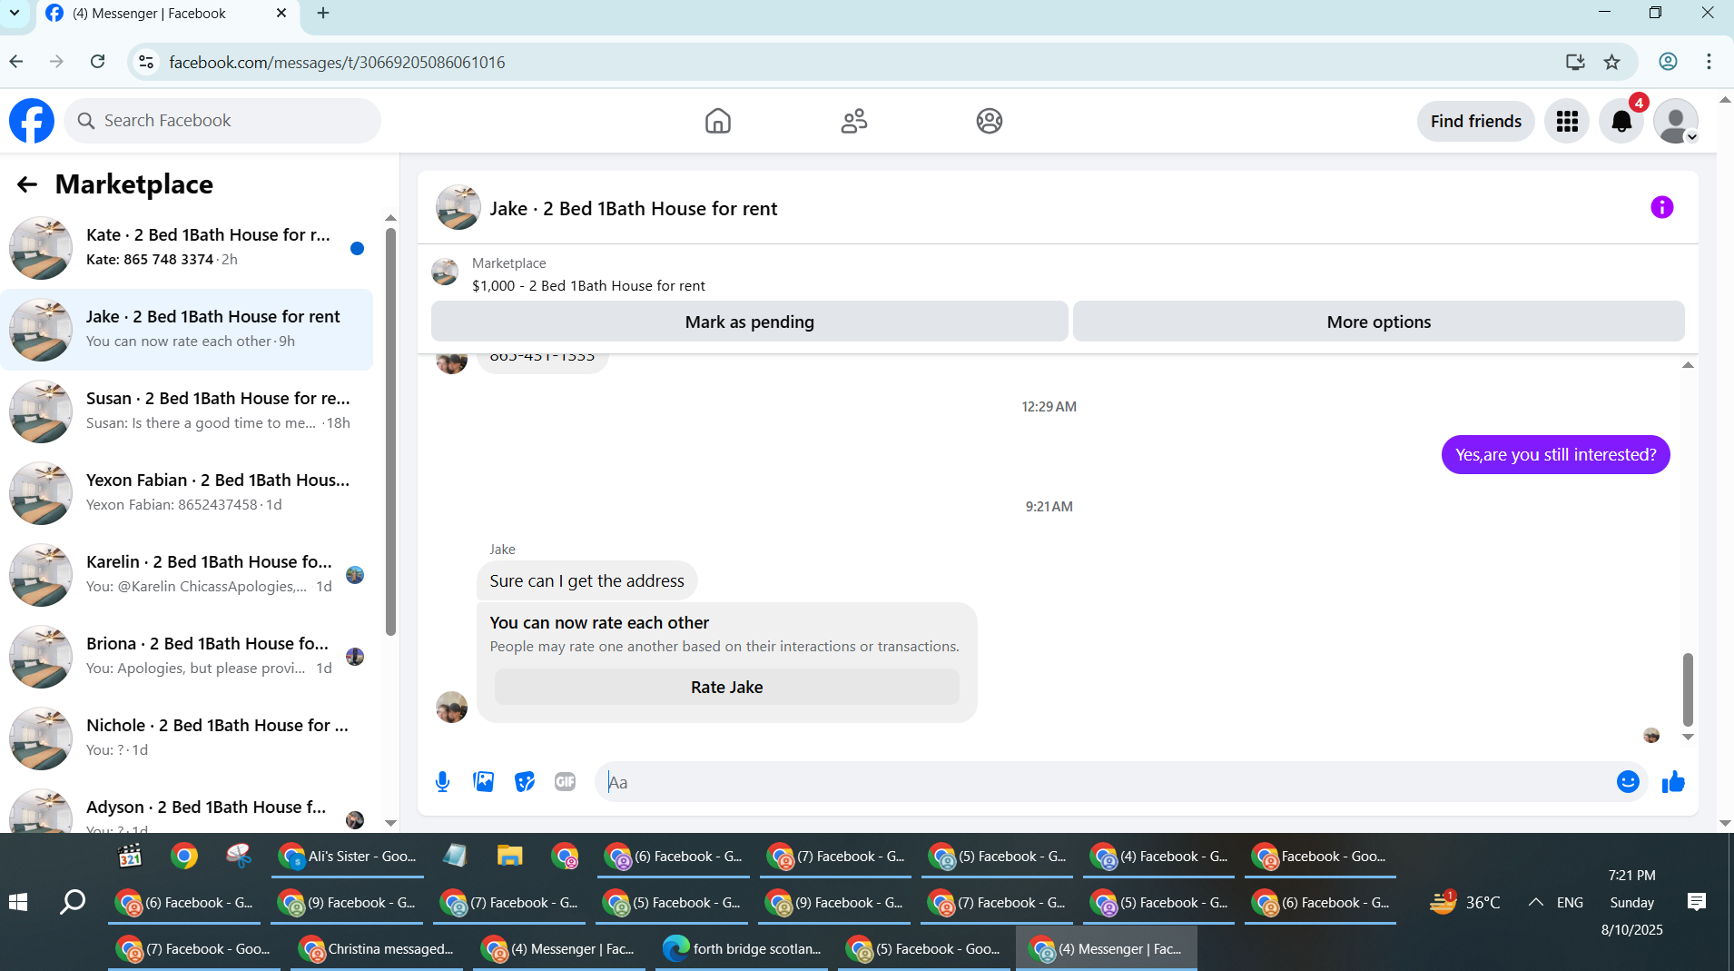Open the Facebook logo home link
This screenshot has height=971, width=1734.
point(32,121)
